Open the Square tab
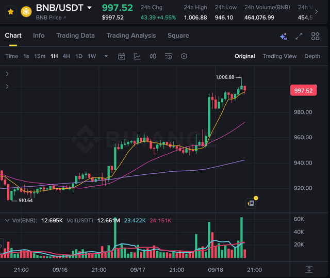Viewport: 330px width, 278px height. [x=178, y=36]
